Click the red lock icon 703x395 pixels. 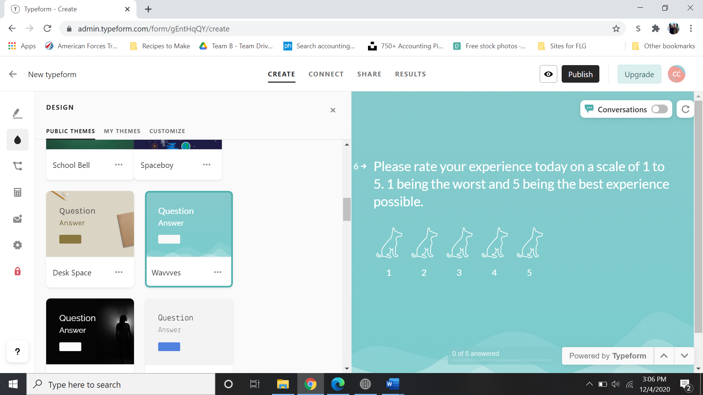(17, 271)
